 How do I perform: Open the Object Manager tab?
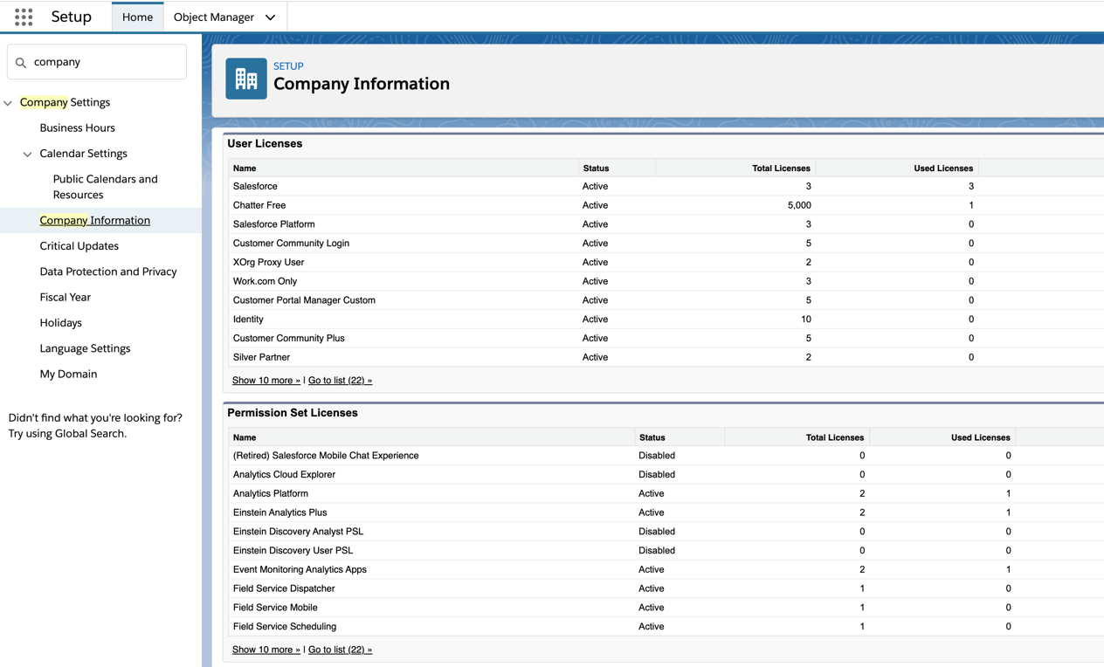(214, 17)
